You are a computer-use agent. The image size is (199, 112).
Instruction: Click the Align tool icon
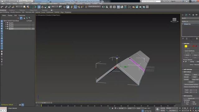tap(107, 7)
